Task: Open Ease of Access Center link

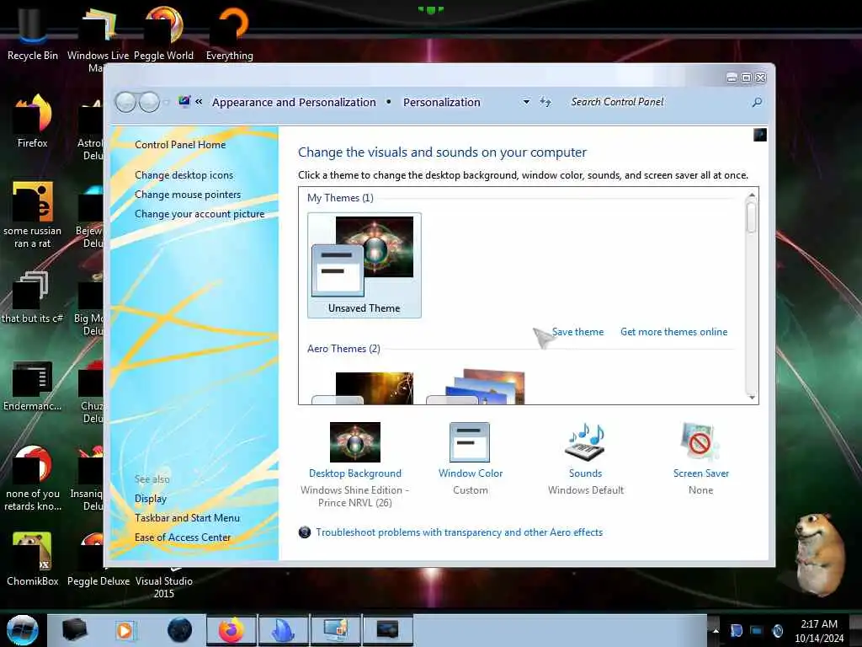Action: 183,537
